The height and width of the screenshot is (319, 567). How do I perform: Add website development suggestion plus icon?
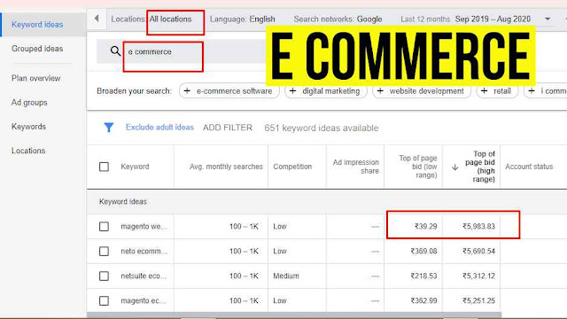point(380,90)
